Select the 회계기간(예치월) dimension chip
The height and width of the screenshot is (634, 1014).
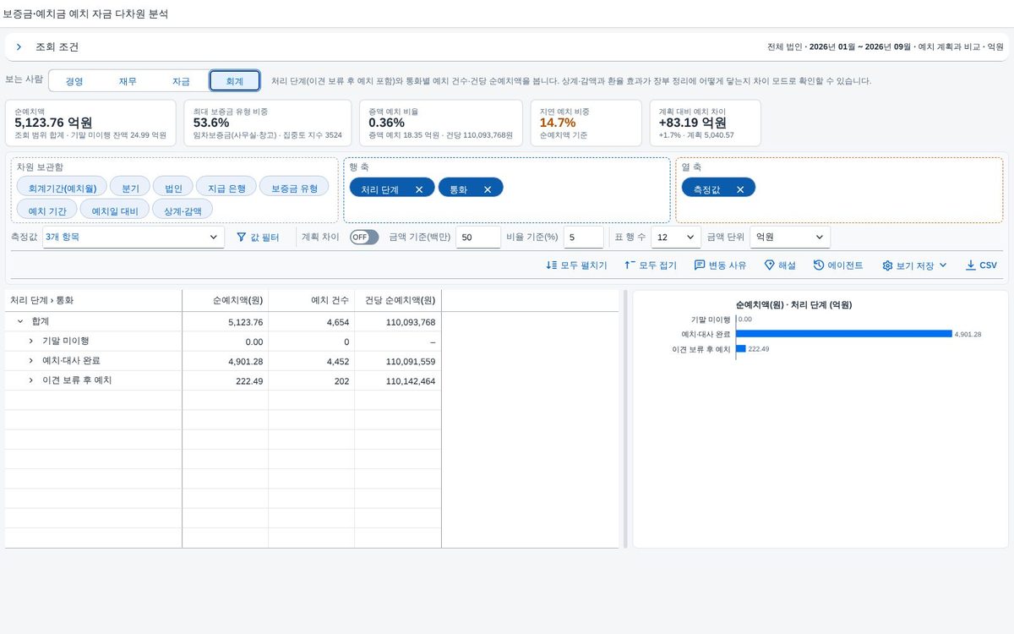tap(63, 188)
